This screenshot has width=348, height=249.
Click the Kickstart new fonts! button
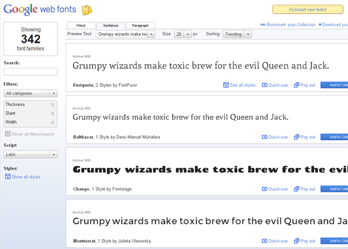[x=307, y=9]
